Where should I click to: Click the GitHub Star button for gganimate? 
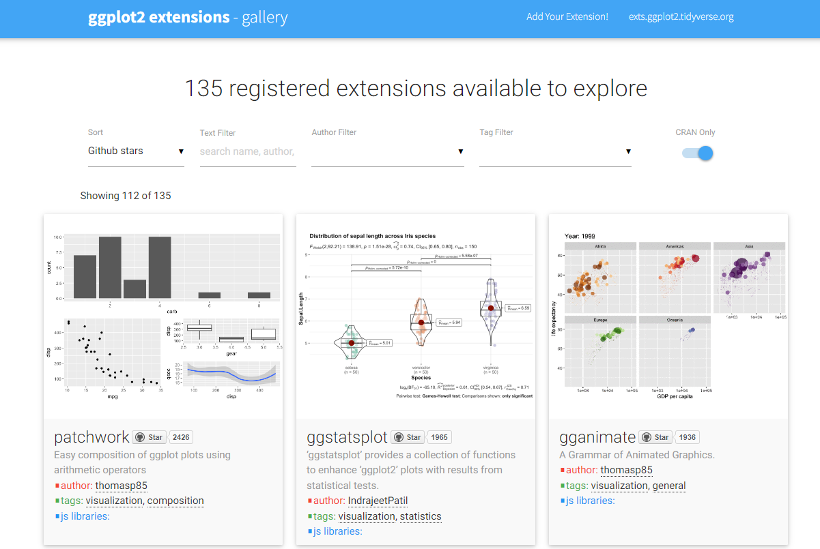click(x=655, y=437)
